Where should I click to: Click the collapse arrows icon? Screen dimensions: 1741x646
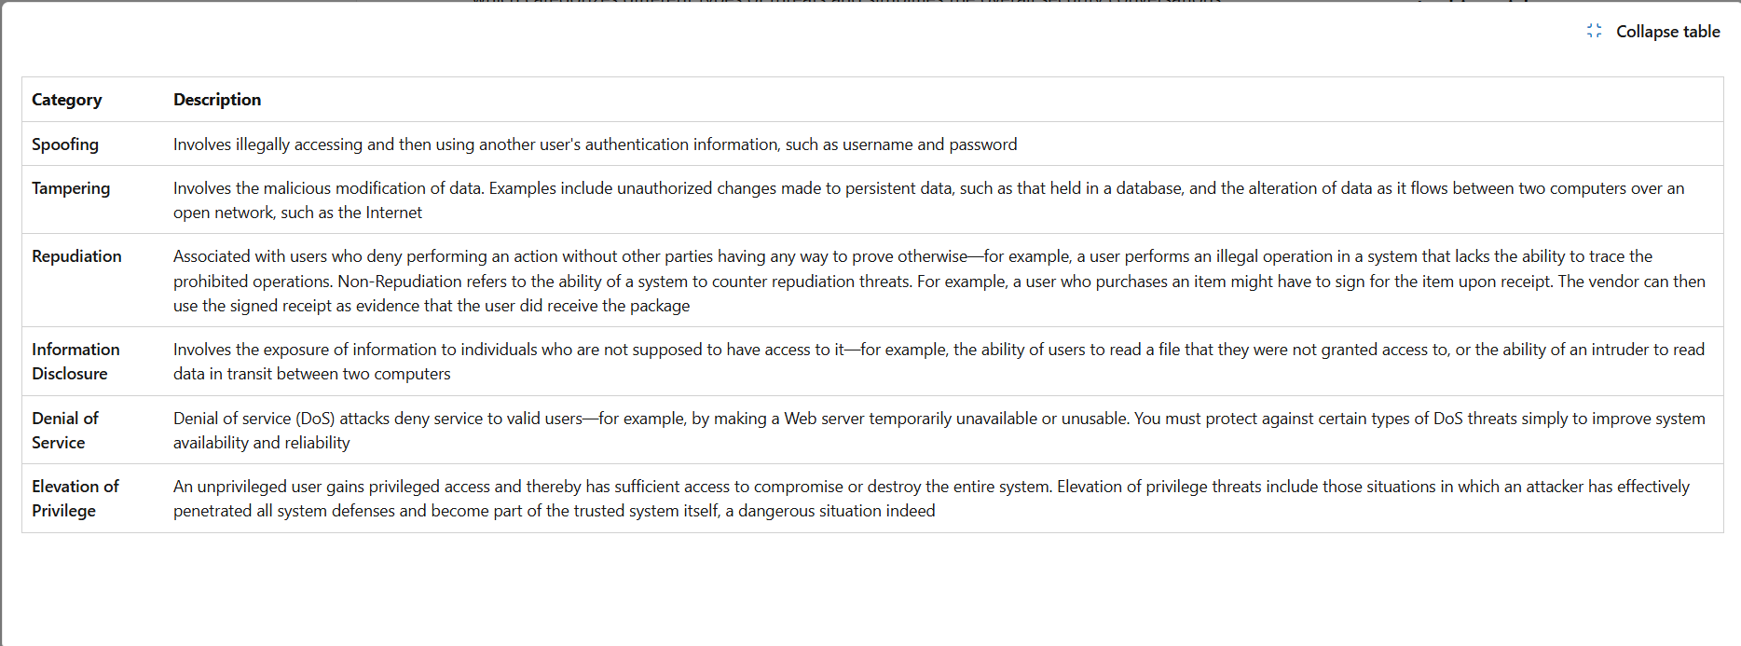(x=1594, y=31)
